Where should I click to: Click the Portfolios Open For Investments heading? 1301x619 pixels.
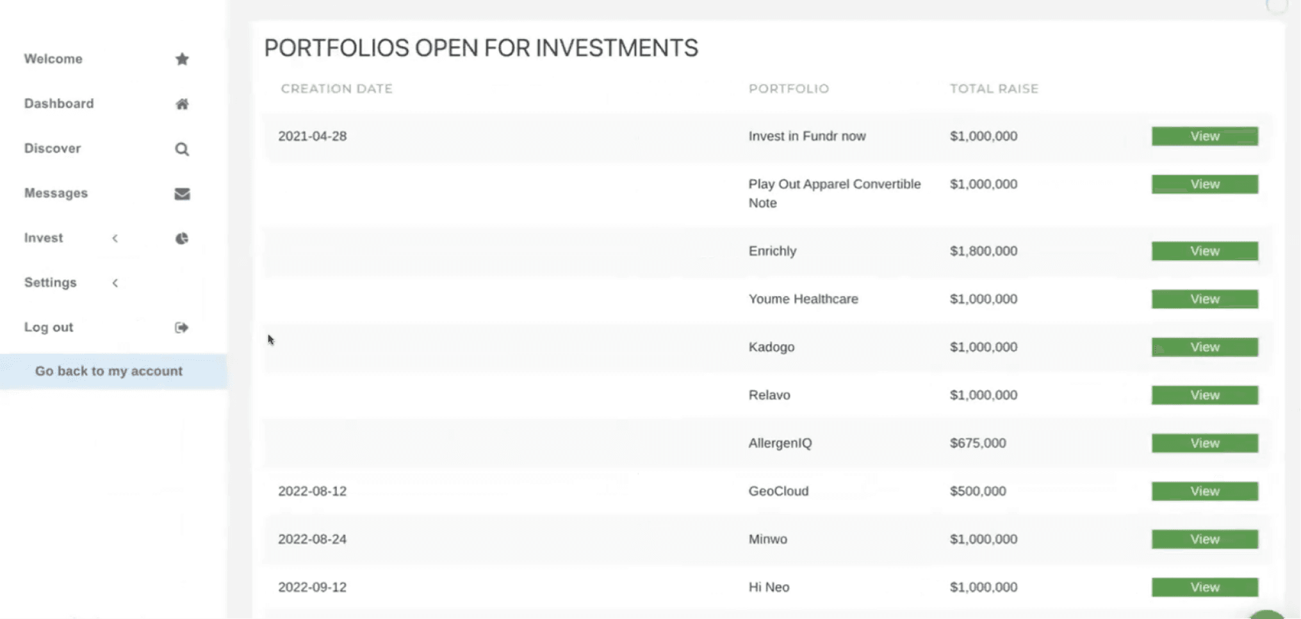pyautogui.click(x=481, y=48)
